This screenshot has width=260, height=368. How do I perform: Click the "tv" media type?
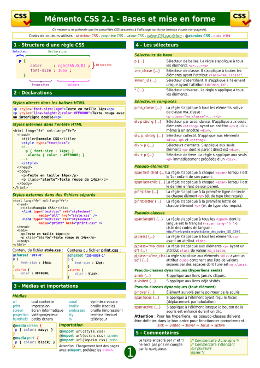[x=70, y=319]
